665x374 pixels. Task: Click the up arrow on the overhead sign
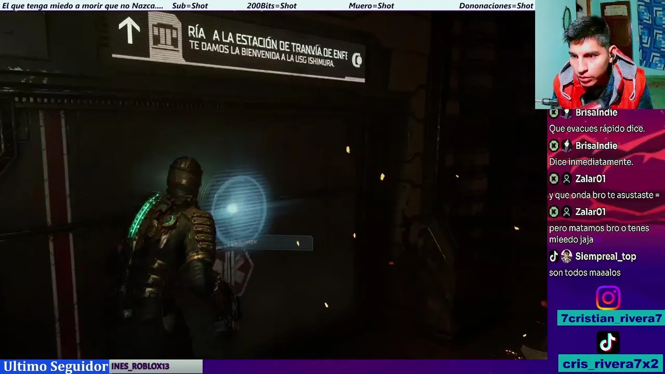[x=129, y=30]
